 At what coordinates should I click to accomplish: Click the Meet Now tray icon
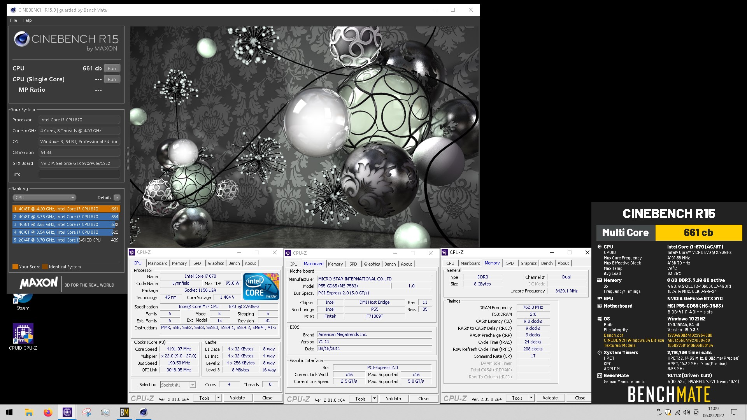click(x=696, y=412)
